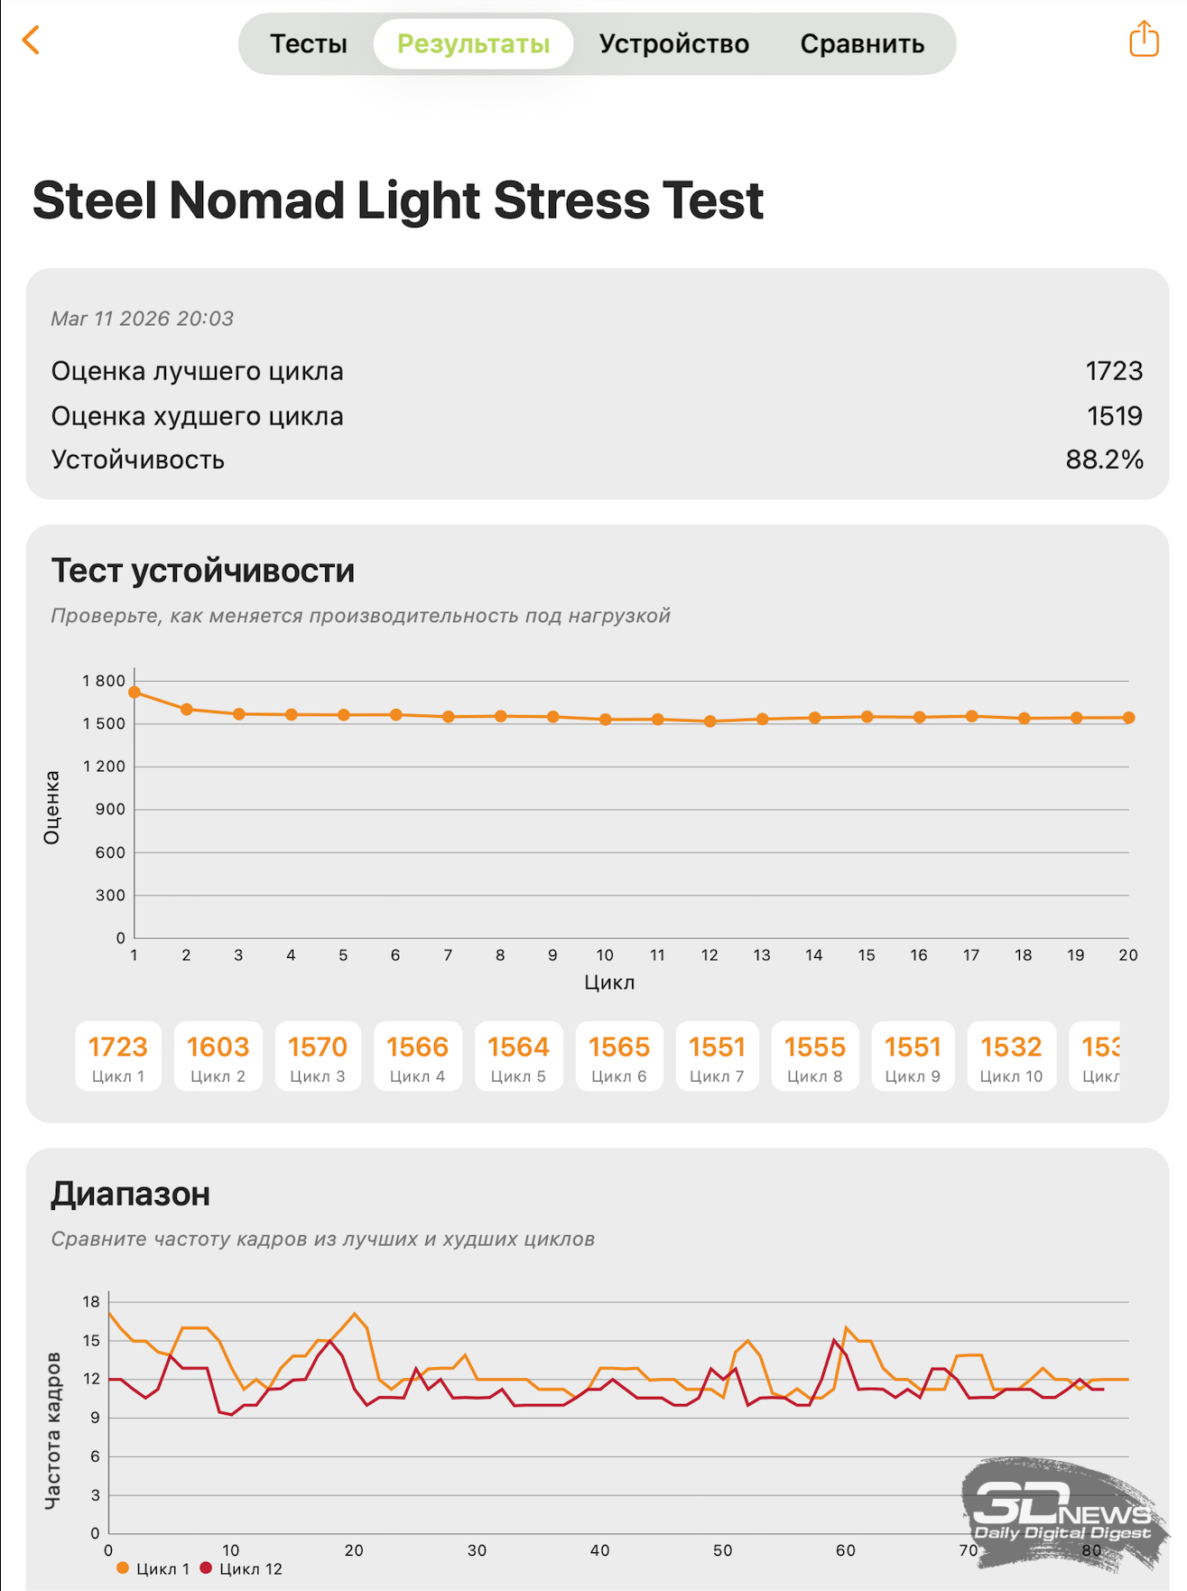The image size is (1187, 1591).
Task: Pick the Цикл 4 card 1566
Action: (x=417, y=1056)
